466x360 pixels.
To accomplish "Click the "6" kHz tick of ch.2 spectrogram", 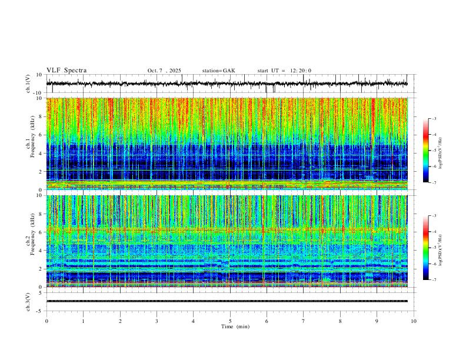I will point(41,232).
